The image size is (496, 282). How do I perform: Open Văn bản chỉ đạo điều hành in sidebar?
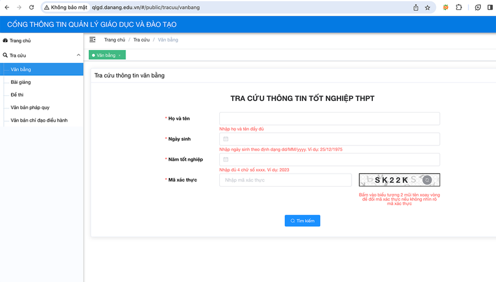point(42,120)
